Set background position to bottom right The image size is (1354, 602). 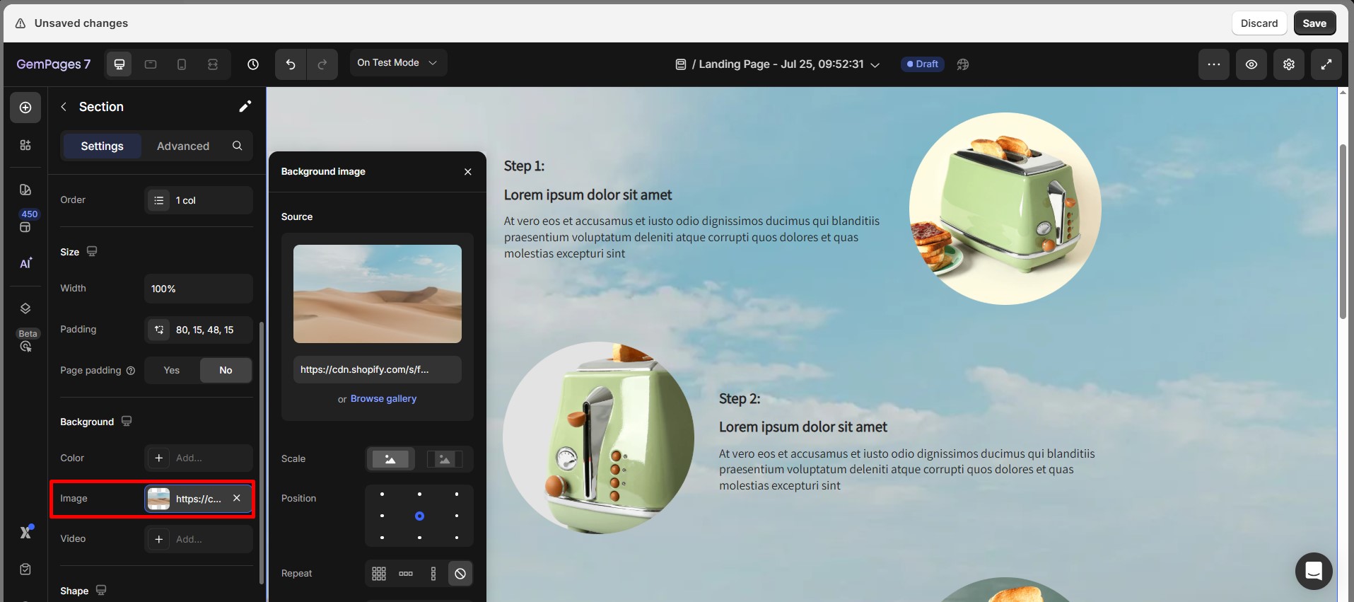coord(457,538)
